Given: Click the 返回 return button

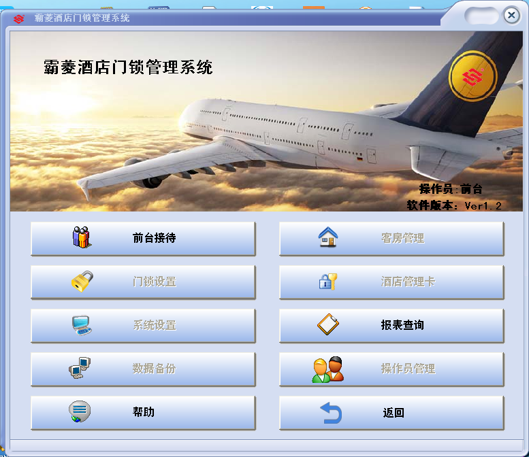Looking at the screenshot, I should pos(391,413).
